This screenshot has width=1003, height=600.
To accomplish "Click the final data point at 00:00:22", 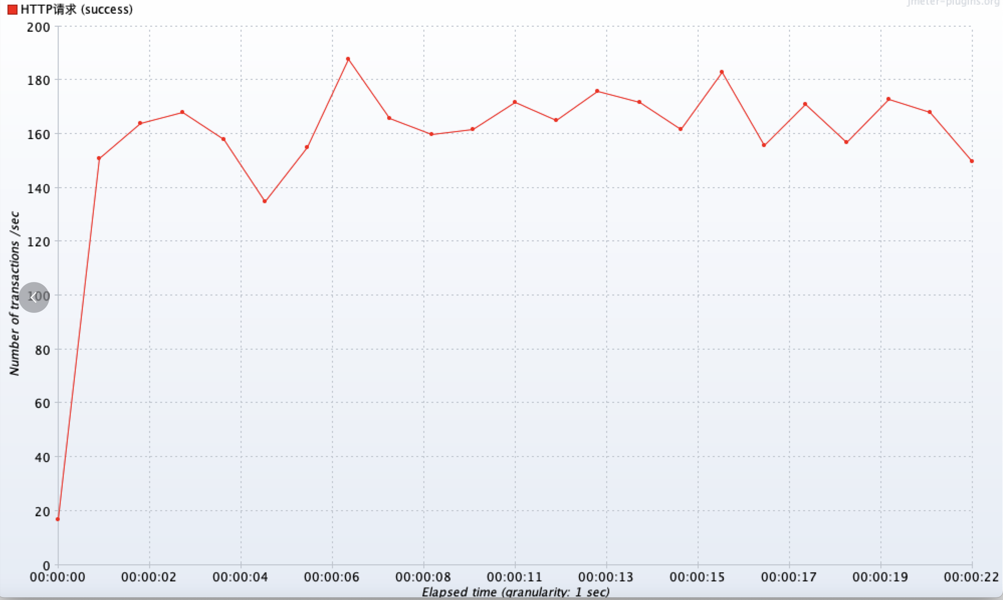I will [x=972, y=161].
